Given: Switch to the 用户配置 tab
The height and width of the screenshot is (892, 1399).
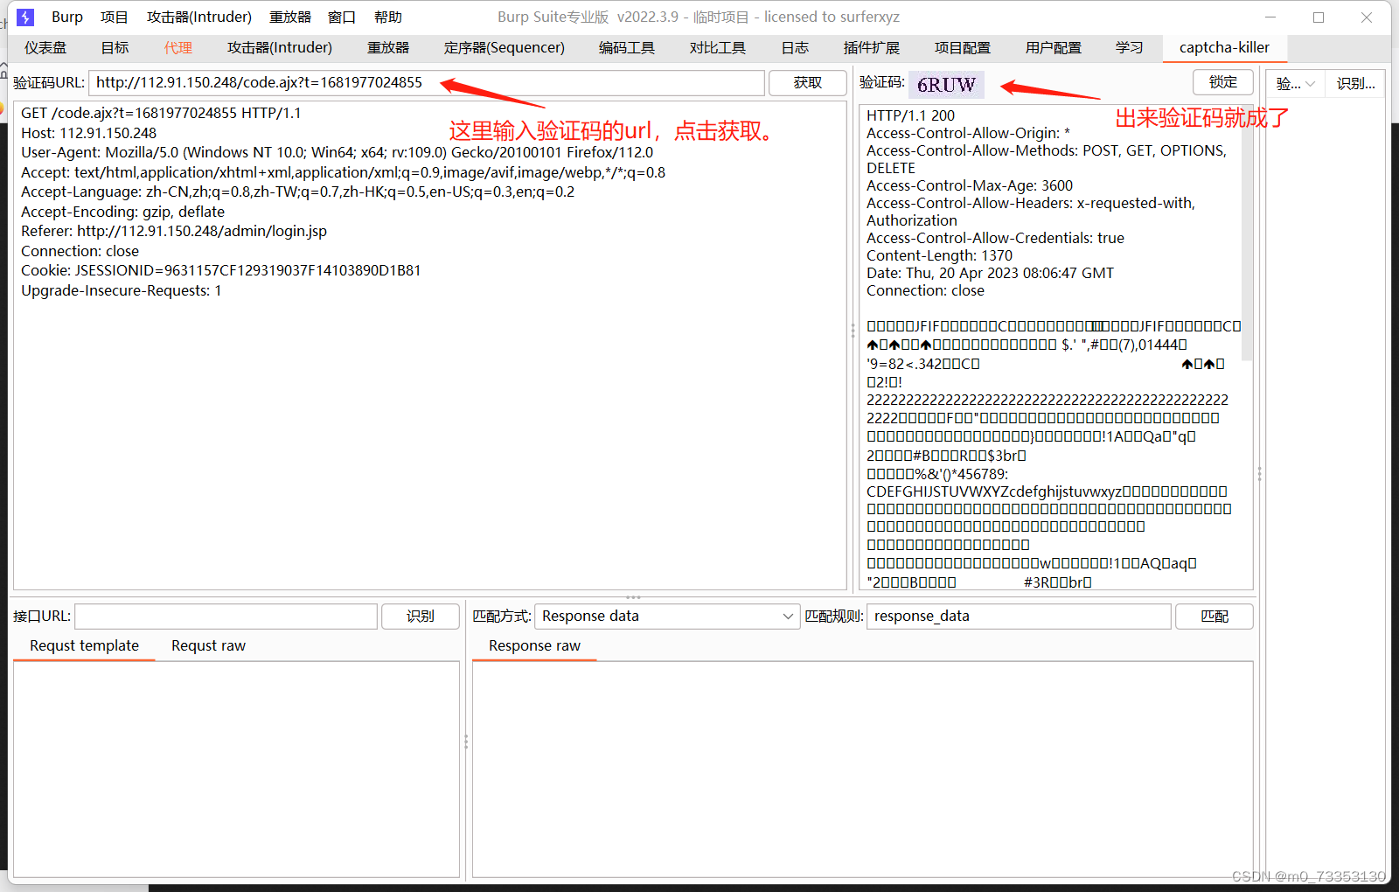Looking at the screenshot, I should [x=1054, y=47].
